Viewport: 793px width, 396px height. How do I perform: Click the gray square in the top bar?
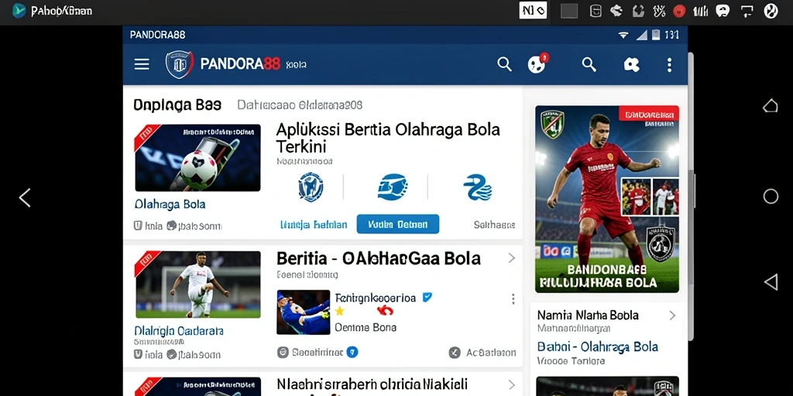tap(569, 11)
